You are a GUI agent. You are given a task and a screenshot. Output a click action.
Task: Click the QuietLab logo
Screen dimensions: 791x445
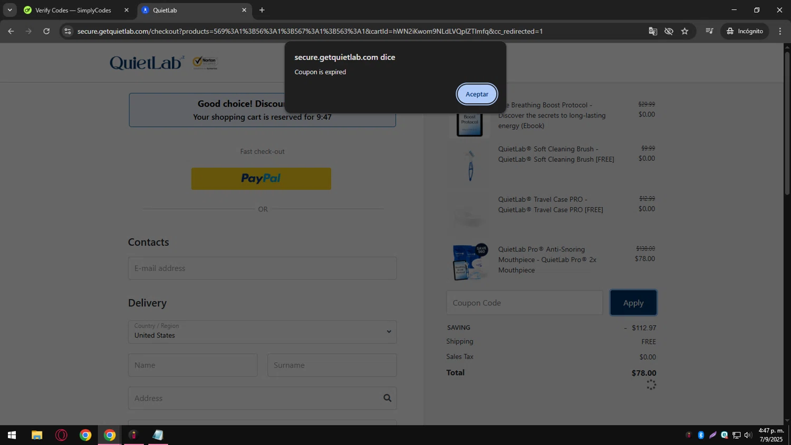click(147, 63)
